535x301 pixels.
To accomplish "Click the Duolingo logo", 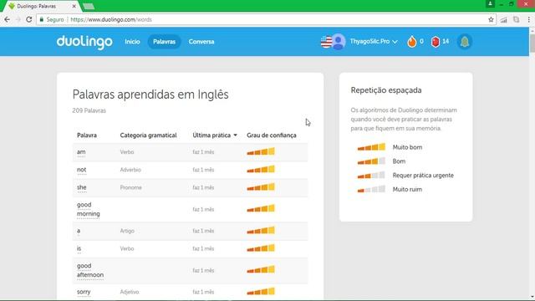I will 84,42.
